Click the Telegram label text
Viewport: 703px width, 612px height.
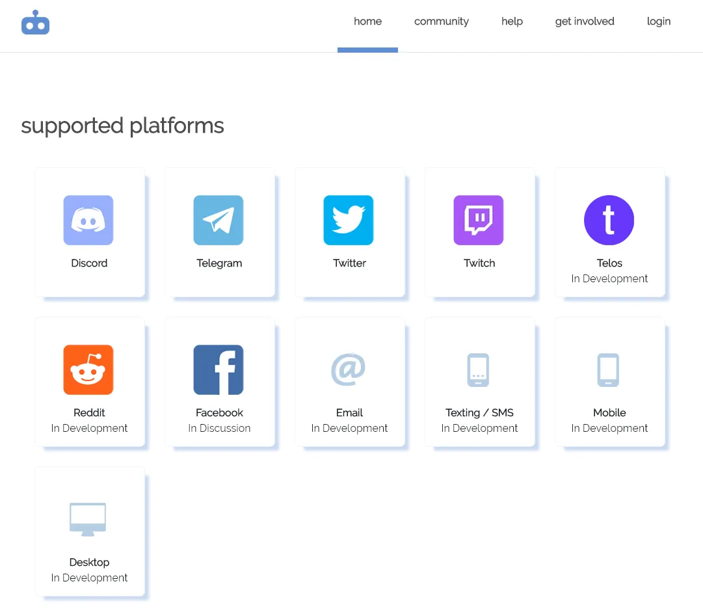[x=219, y=263]
